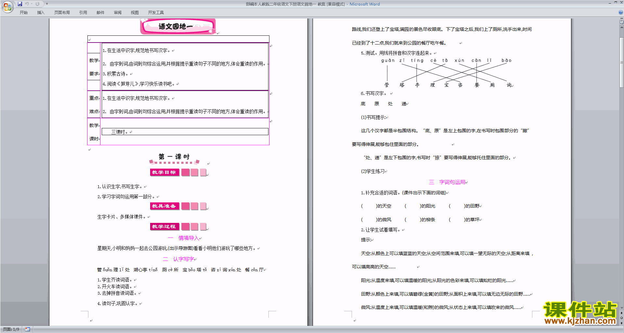Click the line 5.测试。用线将拼音和汉字连起来。
Screen dimensions: 624x333
coord(397,53)
